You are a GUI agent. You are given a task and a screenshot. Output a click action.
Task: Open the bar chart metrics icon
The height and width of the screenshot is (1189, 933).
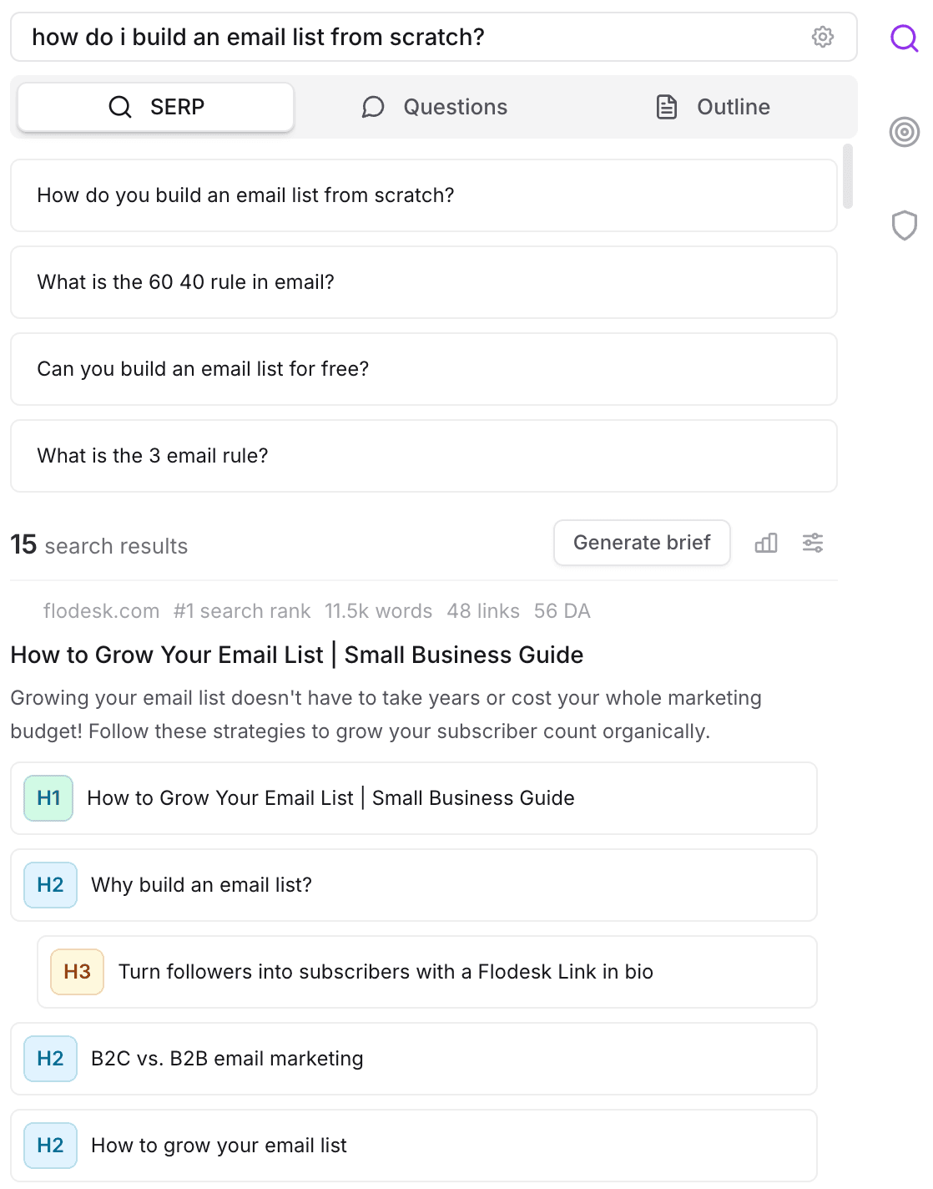pos(765,543)
